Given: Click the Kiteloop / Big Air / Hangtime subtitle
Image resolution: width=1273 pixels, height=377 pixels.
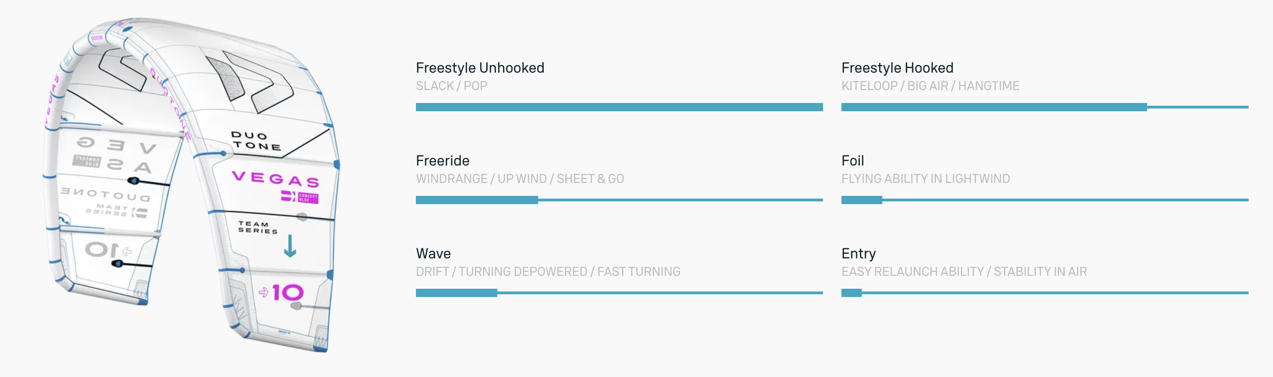Looking at the screenshot, I should 930,86.
